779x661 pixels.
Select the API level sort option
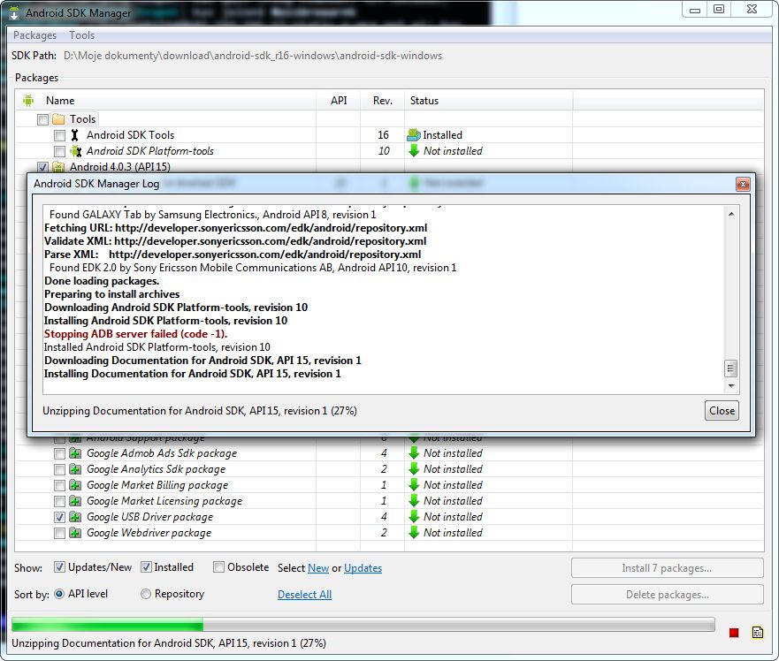(x=59, y=594)
